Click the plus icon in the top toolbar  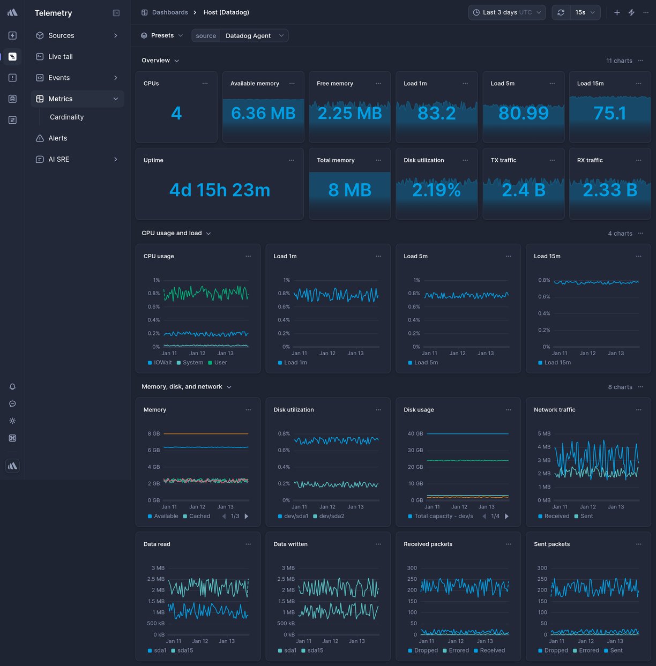point(617,12)
